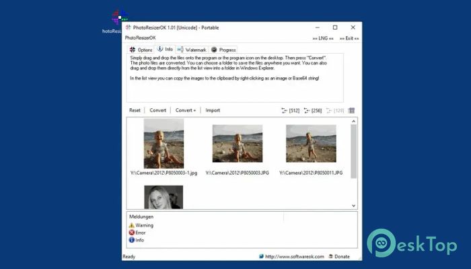The height and width of the screenshot is (269, 471).
Task: Minimize the PhotoResizerOK window
Action: tap(318, 28)
